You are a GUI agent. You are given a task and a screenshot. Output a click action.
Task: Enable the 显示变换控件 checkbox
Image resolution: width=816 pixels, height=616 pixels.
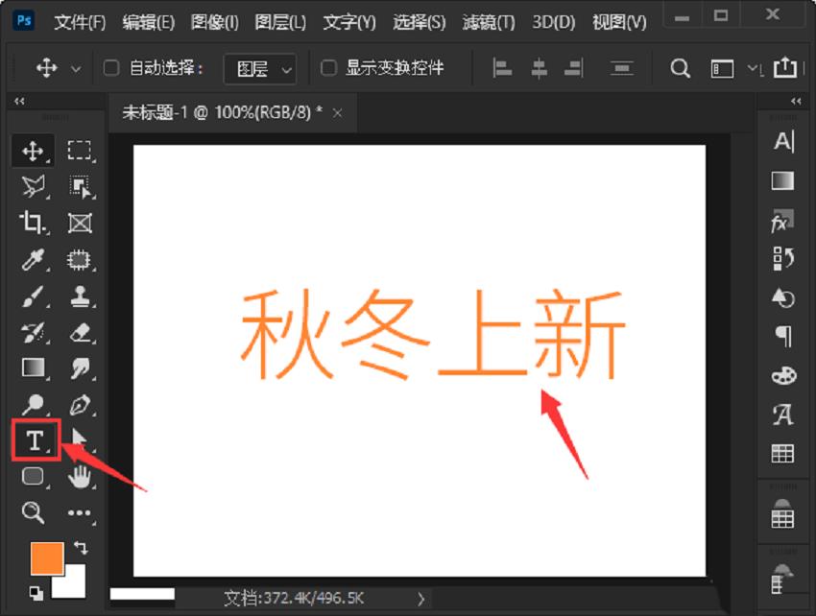point(328,68)
